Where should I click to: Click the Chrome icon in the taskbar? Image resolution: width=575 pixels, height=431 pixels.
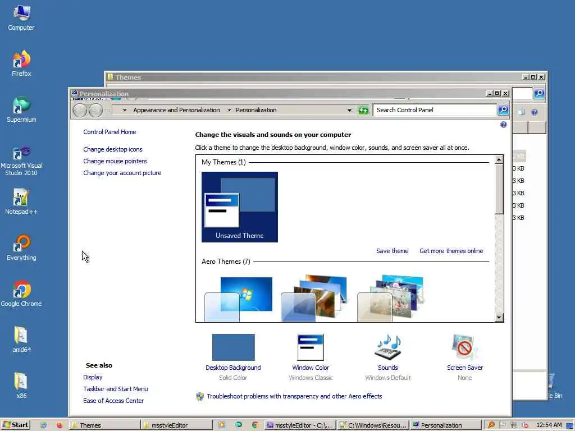click(x=255, y=425)
